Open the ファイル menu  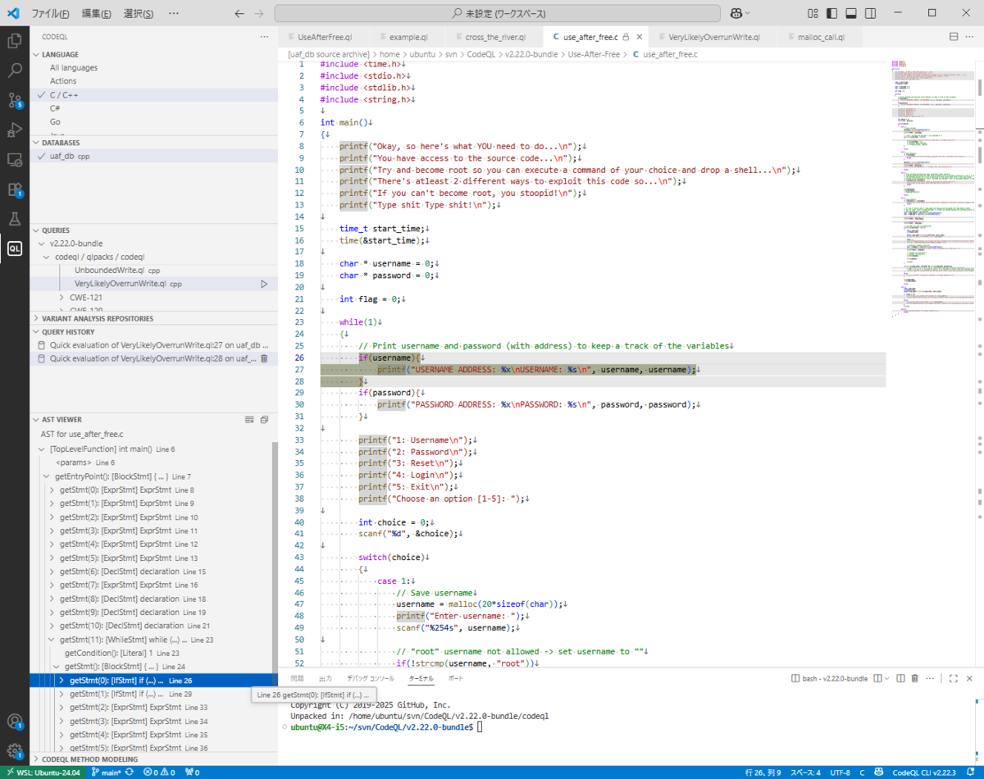click(50, 14)
